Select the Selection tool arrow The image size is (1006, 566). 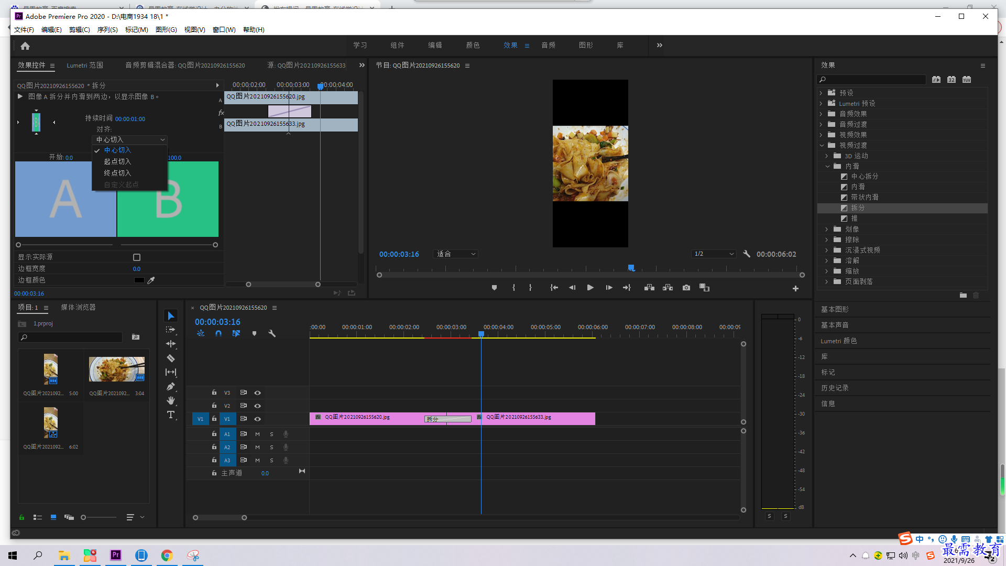pos(171,315)
